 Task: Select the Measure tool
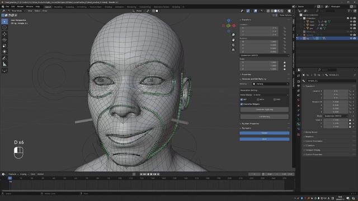(4, 64)
